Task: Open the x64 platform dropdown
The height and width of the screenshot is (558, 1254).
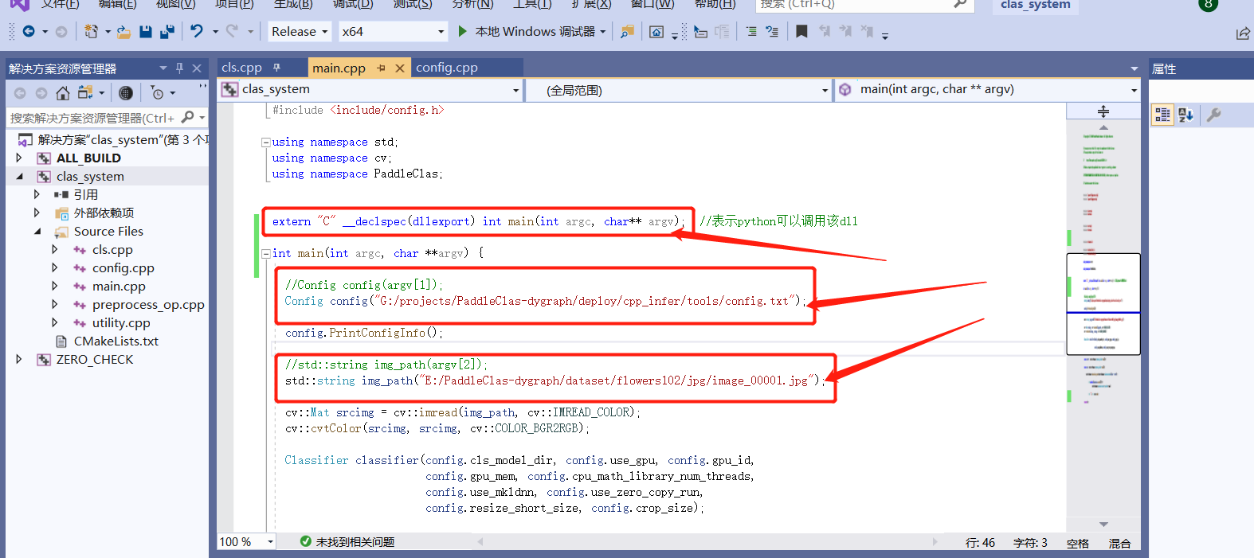Action: pyautogui.click(x=393, y=32)
